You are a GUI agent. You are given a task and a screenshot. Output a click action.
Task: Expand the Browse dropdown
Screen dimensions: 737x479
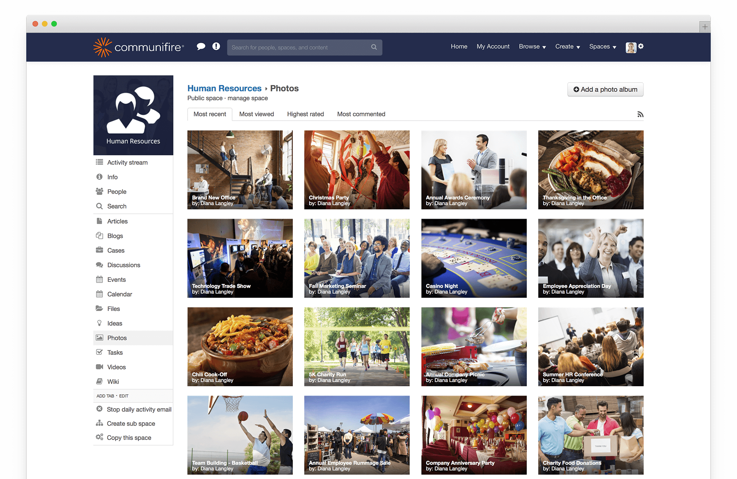click(x=532, y=46)
